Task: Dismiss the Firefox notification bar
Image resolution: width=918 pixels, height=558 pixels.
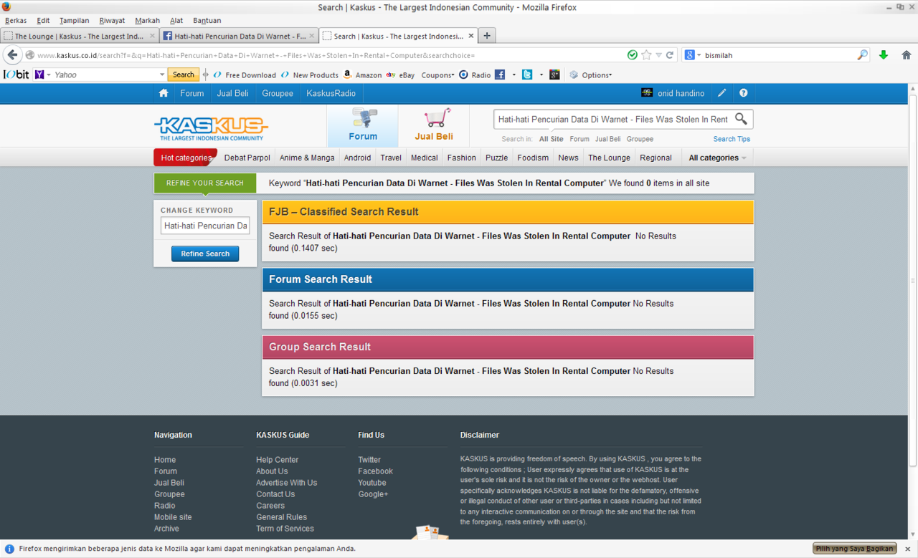Action: pyautogui.click(x=907, y=549)
